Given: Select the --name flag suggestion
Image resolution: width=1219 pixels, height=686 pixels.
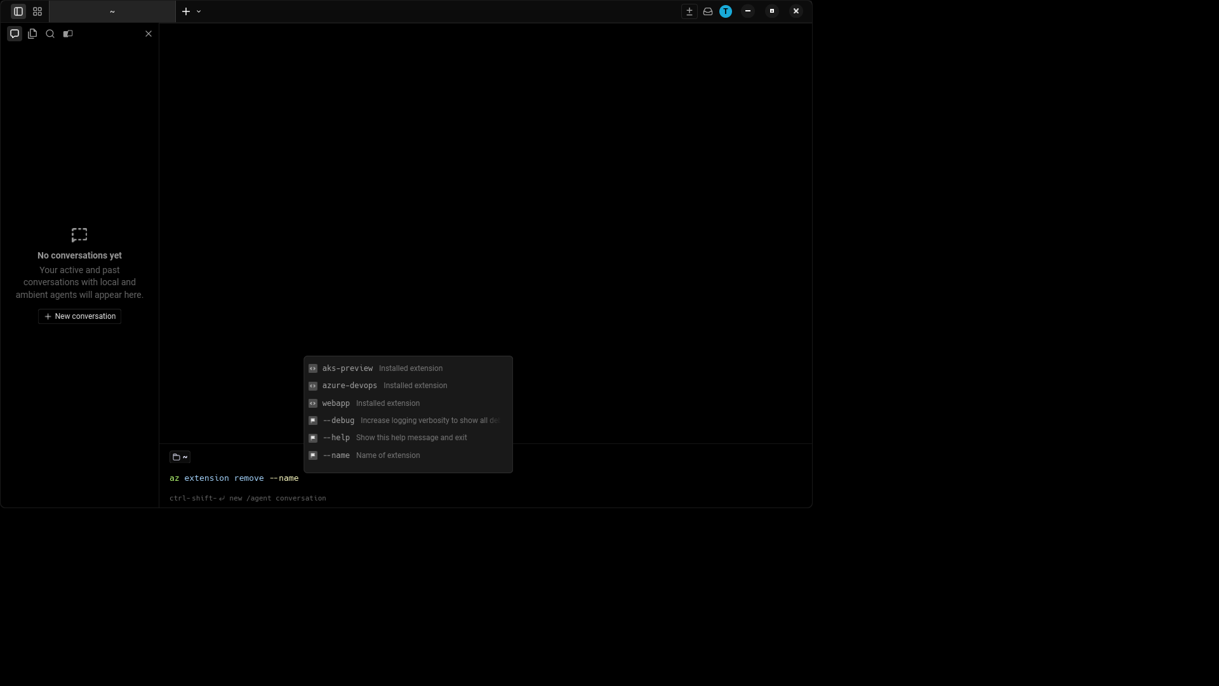Looking at the screenshot, I should (x=408, y=455).
